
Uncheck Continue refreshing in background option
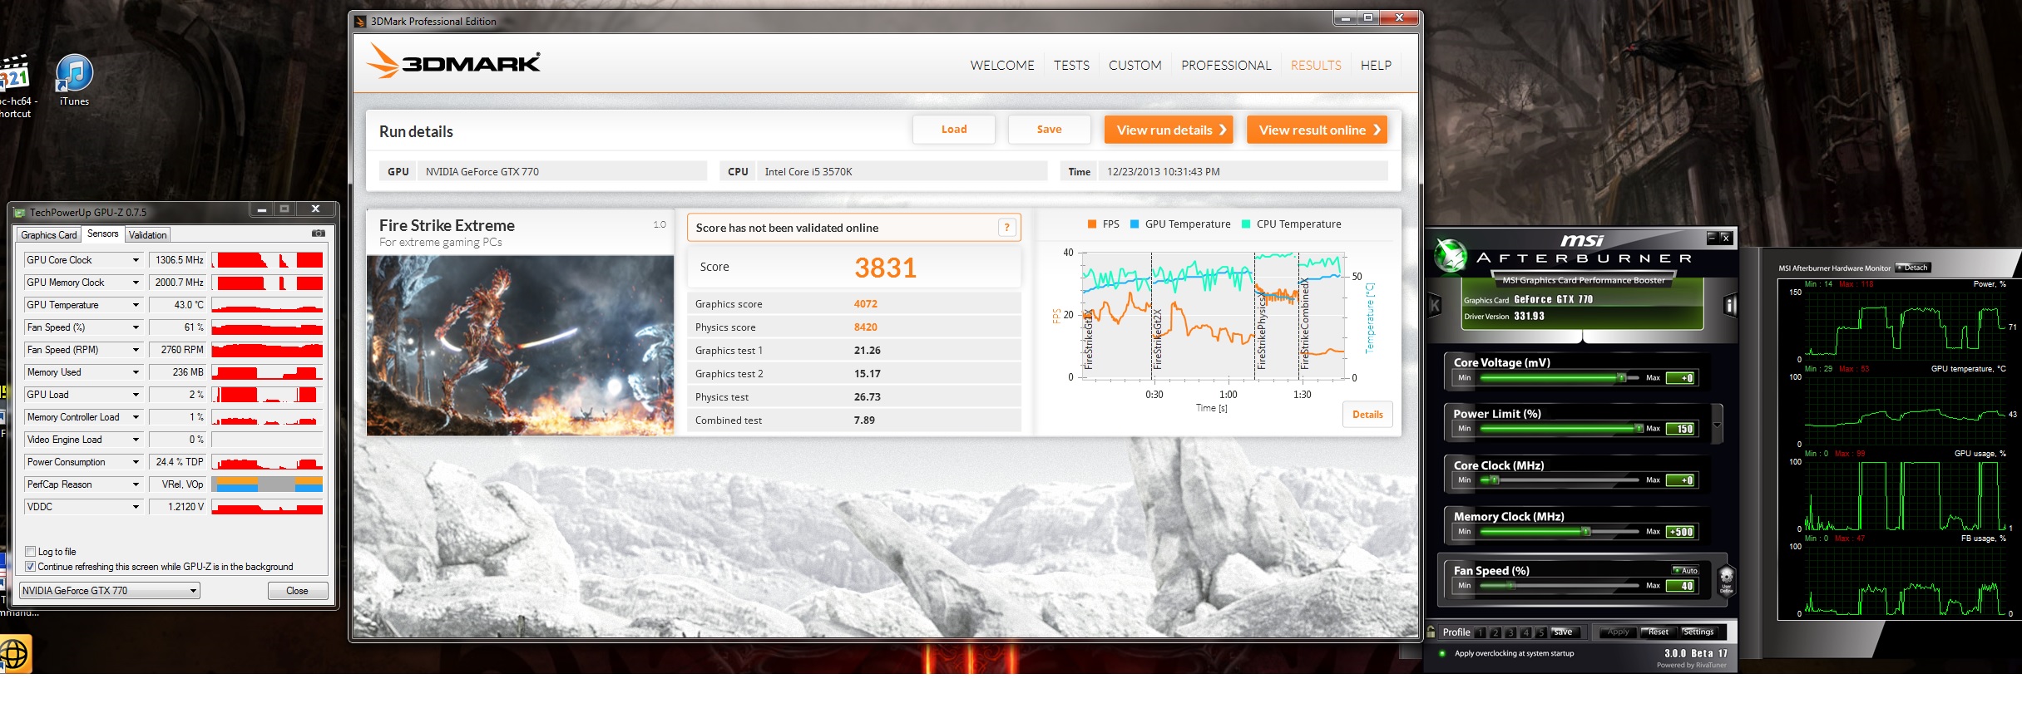click(31, 566)
